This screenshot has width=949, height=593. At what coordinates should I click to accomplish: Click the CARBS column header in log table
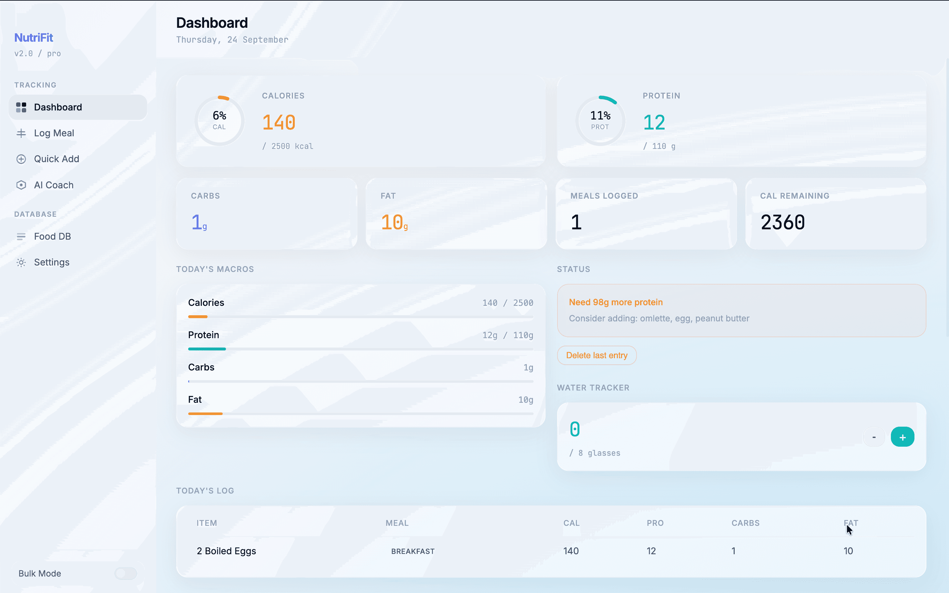coord(746,523)
